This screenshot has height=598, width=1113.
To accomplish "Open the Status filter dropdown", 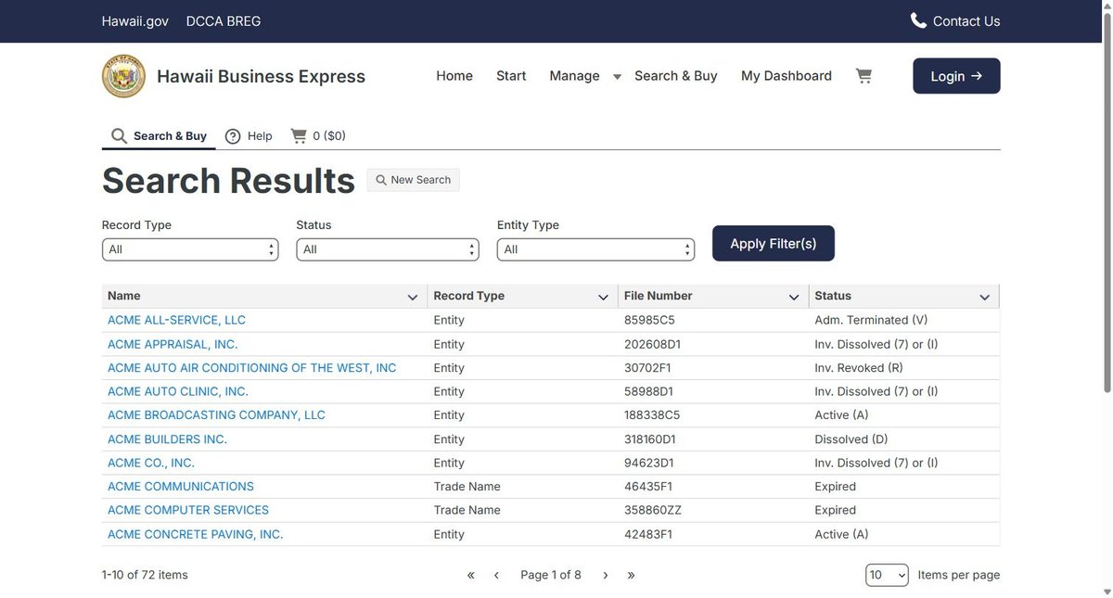I will [x=388, y=249].
